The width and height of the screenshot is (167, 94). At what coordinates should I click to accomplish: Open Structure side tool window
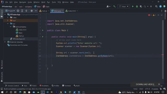click(x=2, y=64)
